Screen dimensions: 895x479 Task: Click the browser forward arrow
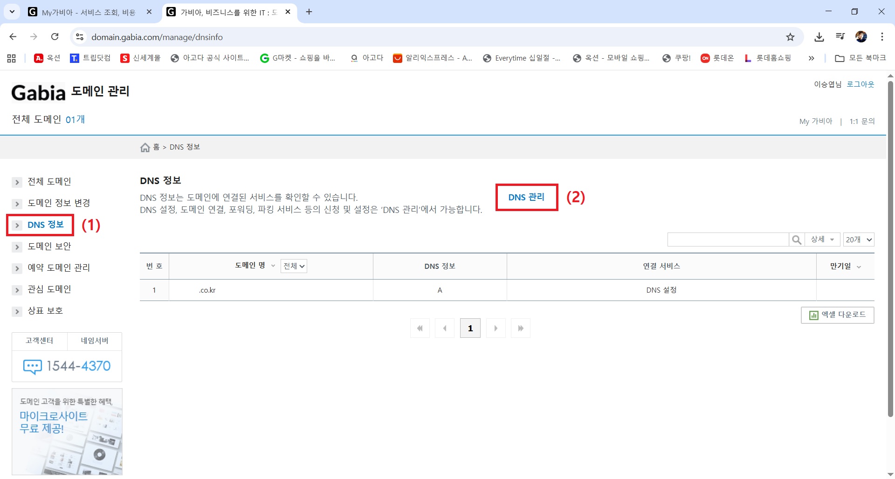point(34,37)
